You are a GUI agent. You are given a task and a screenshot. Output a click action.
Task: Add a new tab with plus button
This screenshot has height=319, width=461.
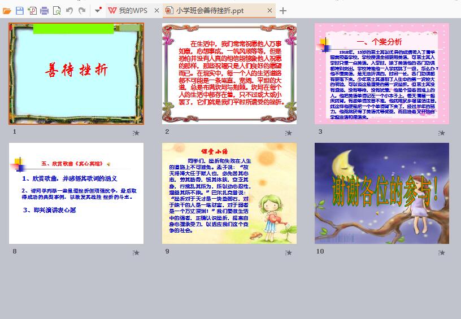tap(283, 11)
